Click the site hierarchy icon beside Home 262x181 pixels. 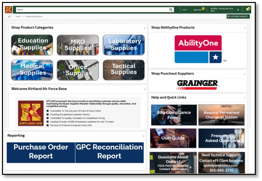pyautogui.click(x=9, y=16)
